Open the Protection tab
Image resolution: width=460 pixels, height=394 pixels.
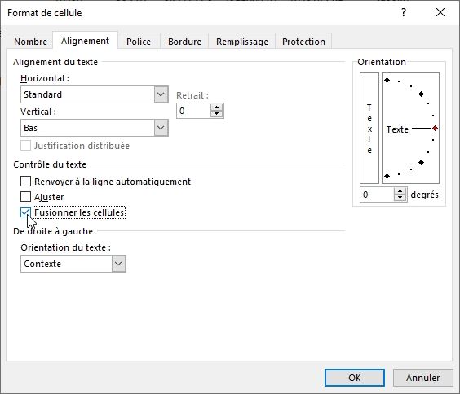[303, 42]
